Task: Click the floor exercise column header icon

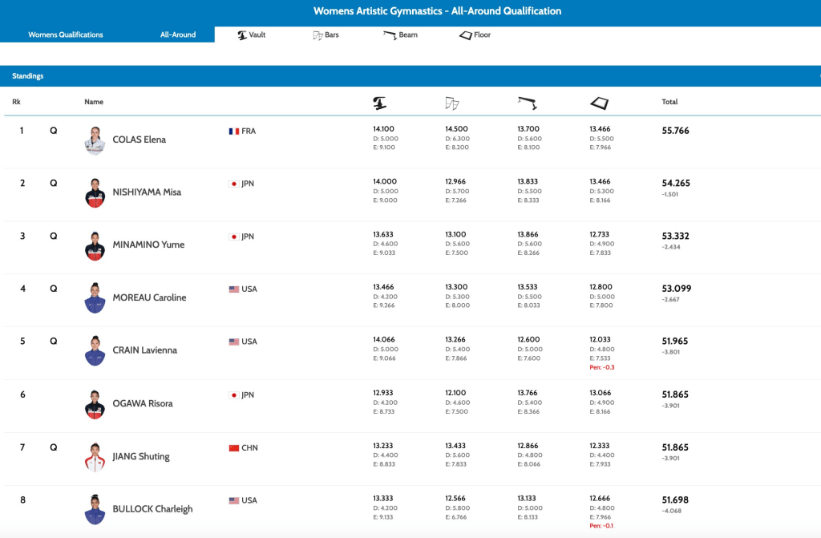Action: coord(599,103)
